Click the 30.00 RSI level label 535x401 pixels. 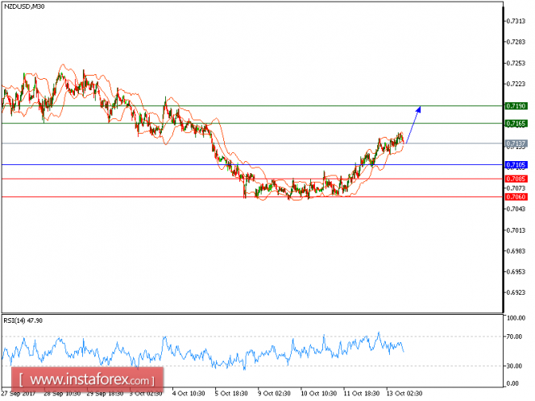[514, 366]
